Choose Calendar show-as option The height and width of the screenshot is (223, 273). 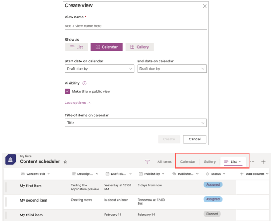tap(106, 47)
